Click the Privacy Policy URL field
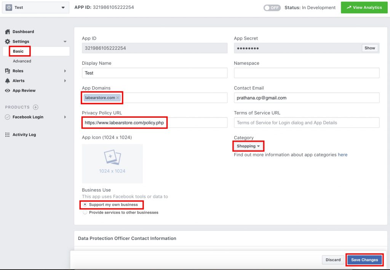This screenshot has width=390, height=270. 155,123
